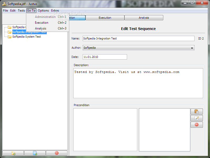Viewport: 210px width, 158px height.
Task: Close the Go To menu
Action: (x=31, y=11)
